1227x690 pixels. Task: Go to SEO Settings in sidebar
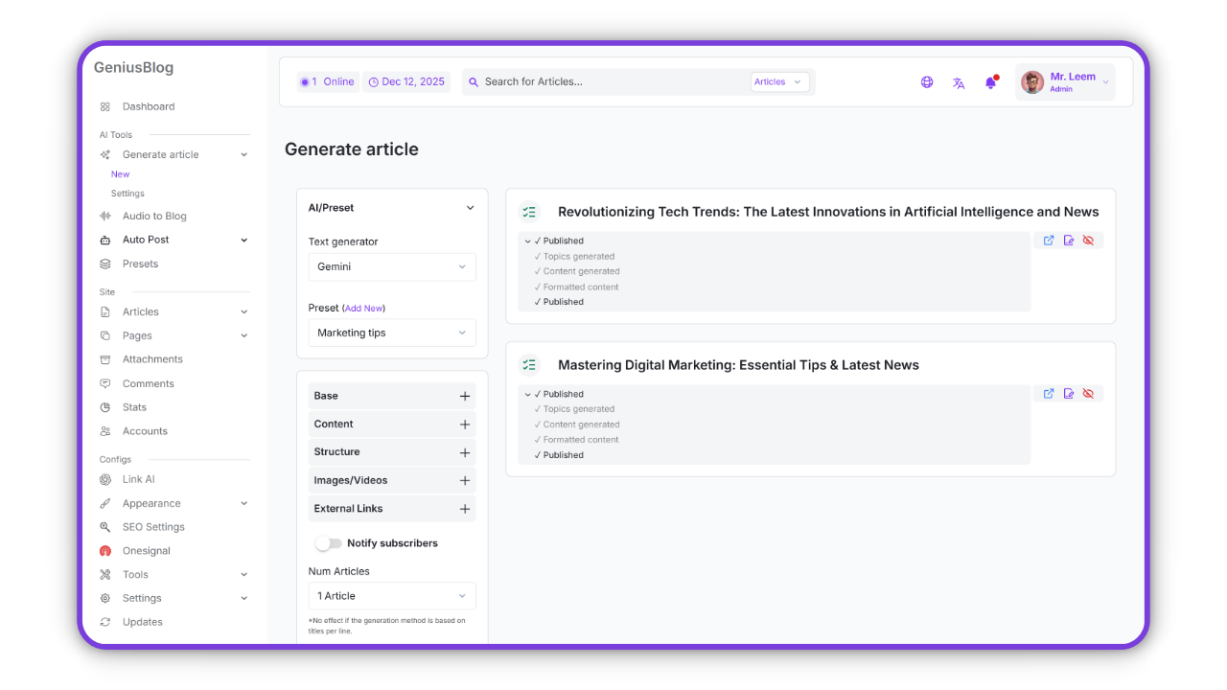click(x=153, y=527)
